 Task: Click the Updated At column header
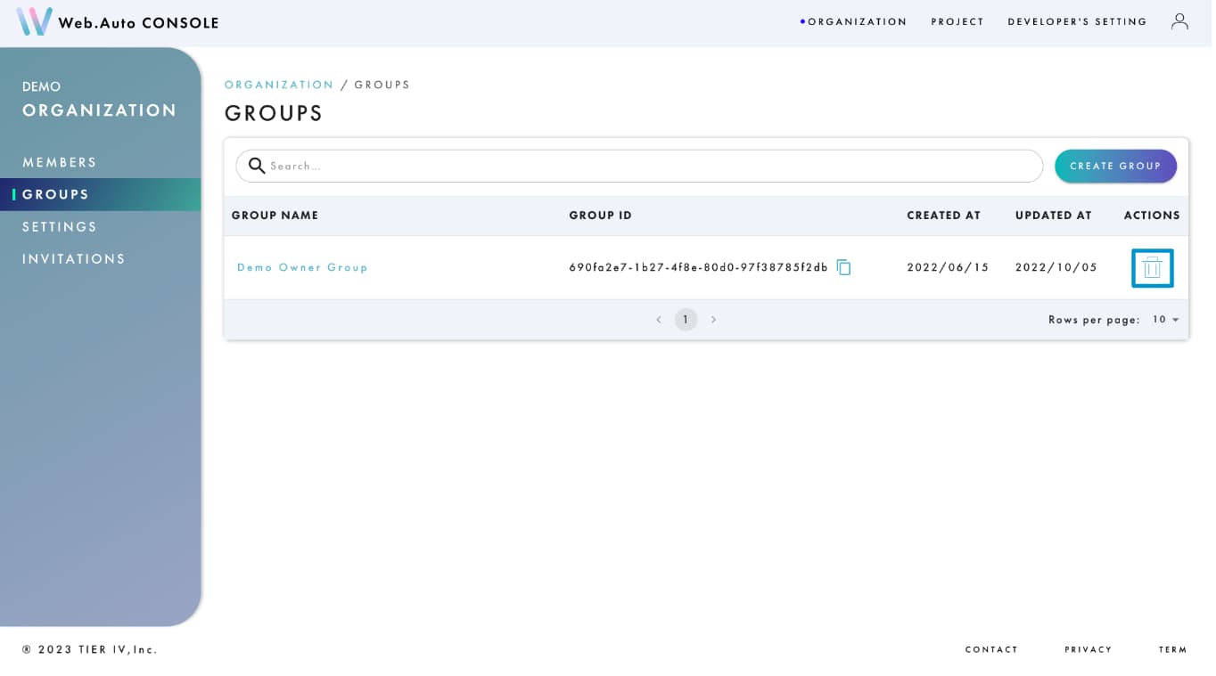pyautogui.click(x=1053, y=216)
